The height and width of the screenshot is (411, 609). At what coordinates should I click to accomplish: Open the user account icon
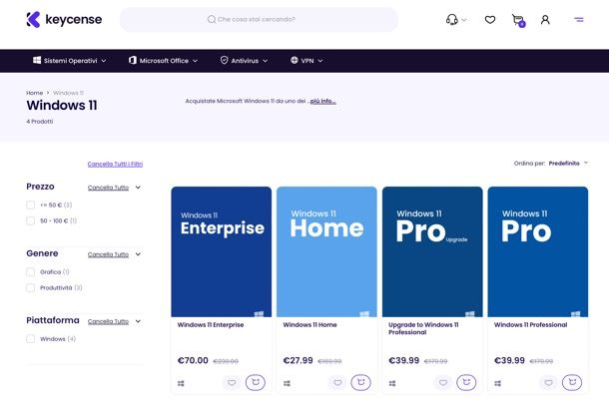pos(545,19)
